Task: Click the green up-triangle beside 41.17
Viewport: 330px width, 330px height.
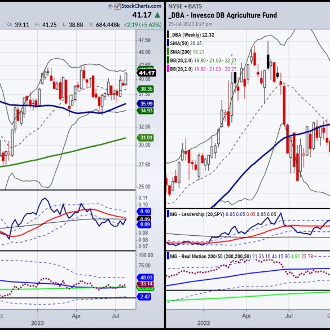Action: (x=157, y=15)
